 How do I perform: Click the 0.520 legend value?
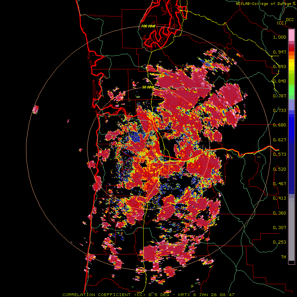pyautogui.click(x=280, y=169)
